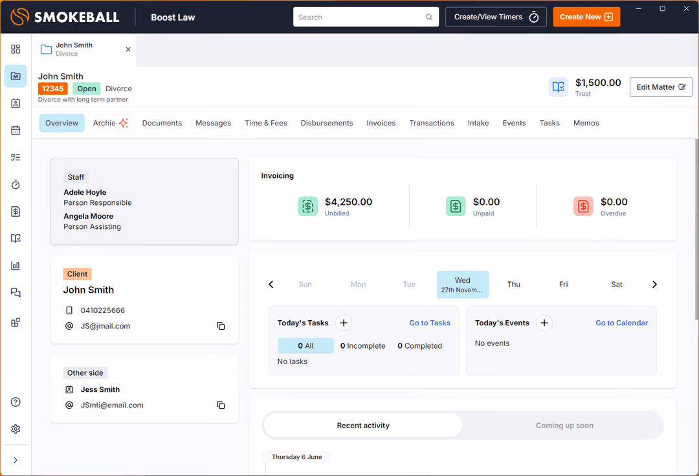The height and width of the screenshot is (476, 699).
Task: Switch to the Memos tab
Action: (586, 123)
